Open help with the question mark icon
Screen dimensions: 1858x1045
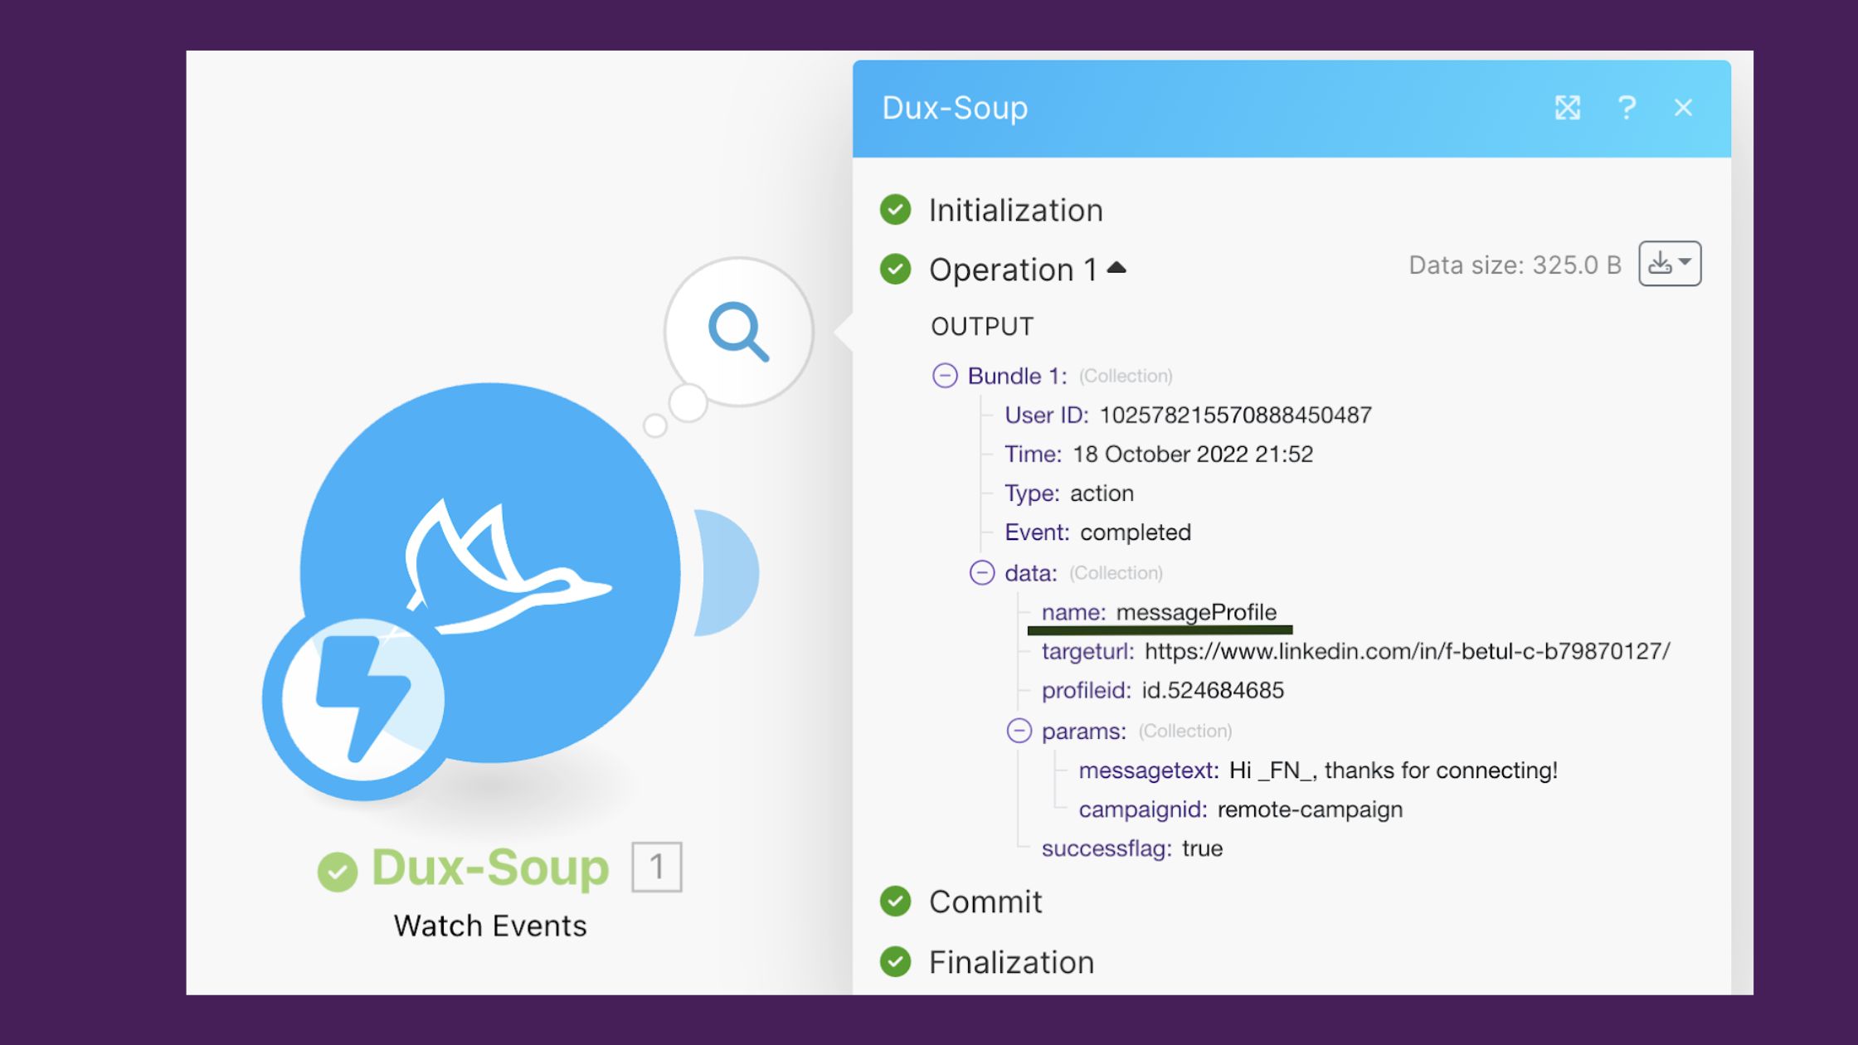(x=1627, y=108)
